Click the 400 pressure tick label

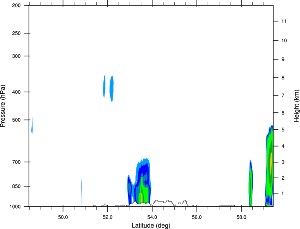pos(16,92)
